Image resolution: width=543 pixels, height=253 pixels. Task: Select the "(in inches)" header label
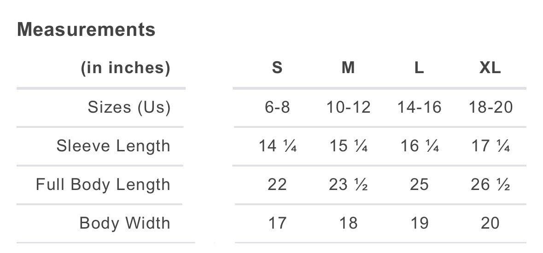pyautogui.click(x=125, y=68)
